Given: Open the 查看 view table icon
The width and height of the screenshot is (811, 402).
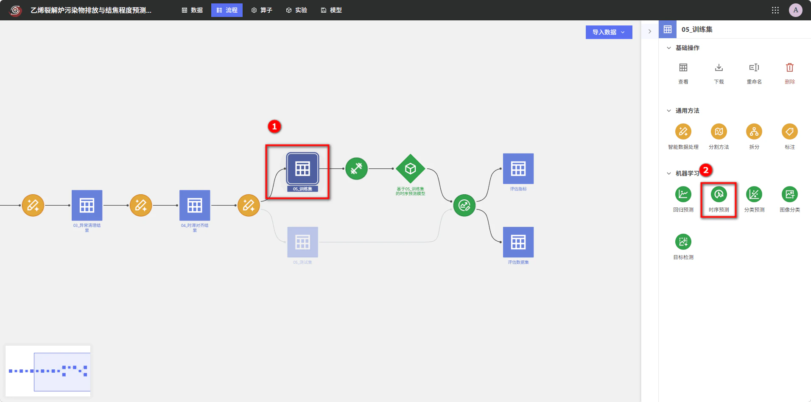Looking at the screenshot, I should tap(683, 68).
